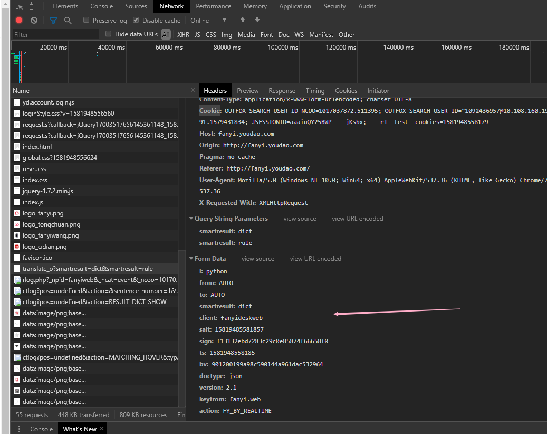Screen dimensions: 547x434
Task: Switch to the Preview tab
Action: (248, 90)
